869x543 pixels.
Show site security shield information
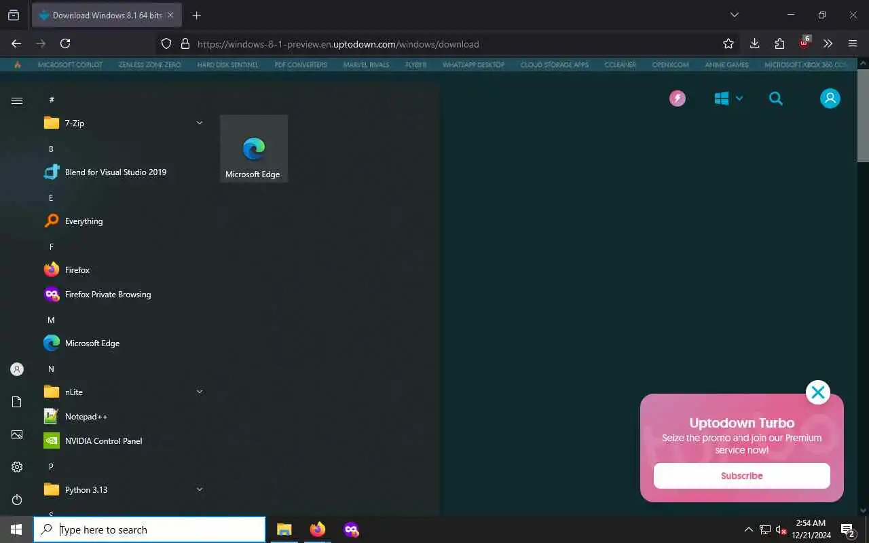[x=166, y=43]
